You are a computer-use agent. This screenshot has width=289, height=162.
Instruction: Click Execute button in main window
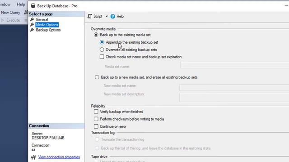(x=13, y=20)
